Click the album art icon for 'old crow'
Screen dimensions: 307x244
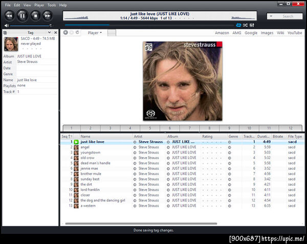coord(76,158)
